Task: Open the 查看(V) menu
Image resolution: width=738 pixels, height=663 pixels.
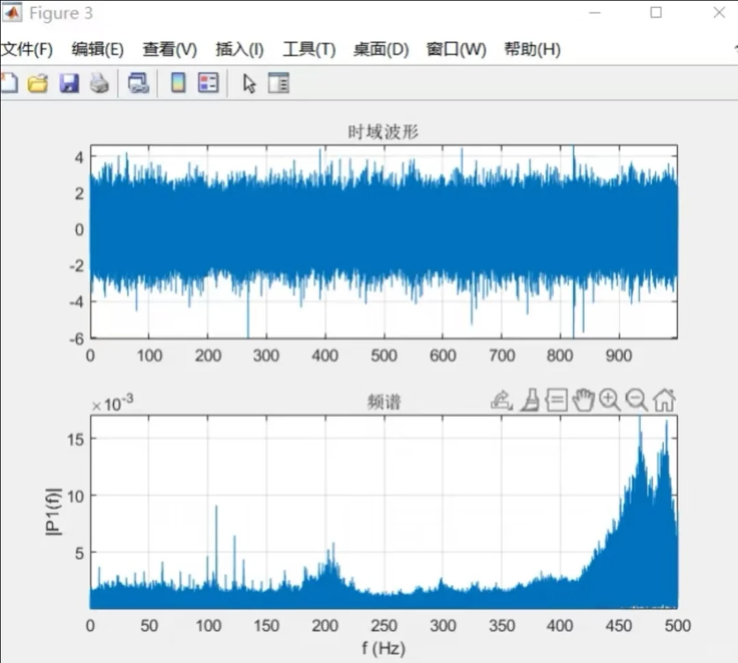Action: pos(167,49)
